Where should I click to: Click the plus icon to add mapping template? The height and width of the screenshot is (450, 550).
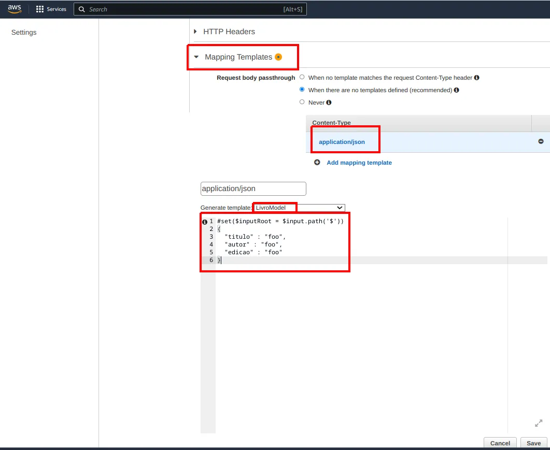[x=317, y=162]
